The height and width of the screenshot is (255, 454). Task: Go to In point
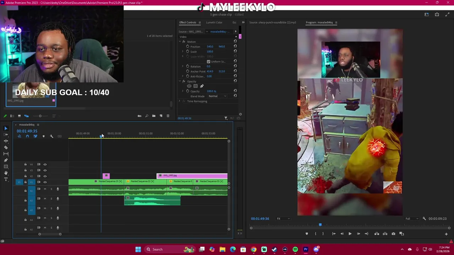[x=334, y=234]
